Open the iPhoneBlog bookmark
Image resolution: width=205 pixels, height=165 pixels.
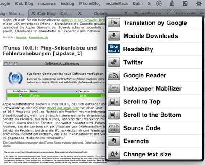90,3
